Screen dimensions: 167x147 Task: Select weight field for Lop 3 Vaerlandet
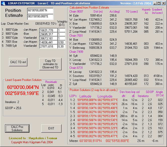tap(61, 38)
